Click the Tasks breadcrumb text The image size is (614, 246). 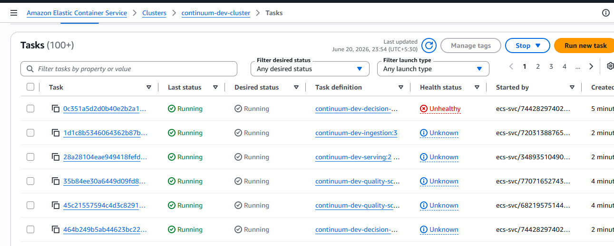274,13
